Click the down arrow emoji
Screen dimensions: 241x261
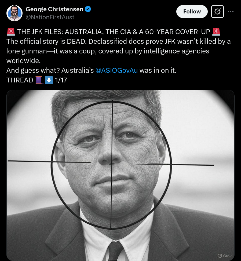pyautogui.click(x=49, y=80)
